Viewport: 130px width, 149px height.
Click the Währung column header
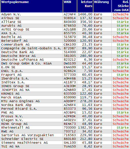pos(102,6)
